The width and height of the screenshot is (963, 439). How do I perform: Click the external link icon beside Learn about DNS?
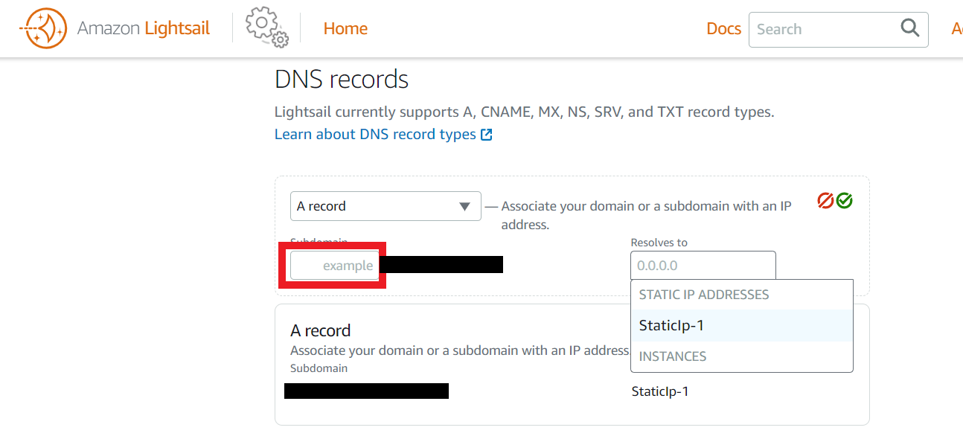click(x=487, y=135)
